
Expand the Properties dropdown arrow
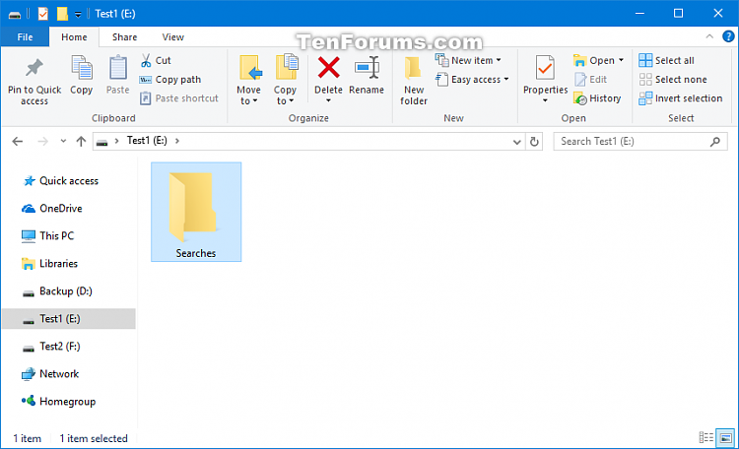pyautogui.click(x=545, y=100)
